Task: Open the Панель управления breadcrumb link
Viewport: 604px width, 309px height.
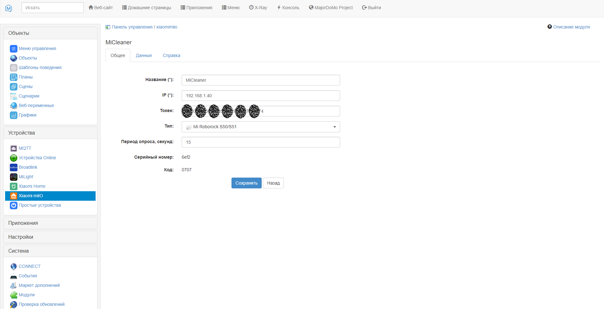Action: click(132, 27)
